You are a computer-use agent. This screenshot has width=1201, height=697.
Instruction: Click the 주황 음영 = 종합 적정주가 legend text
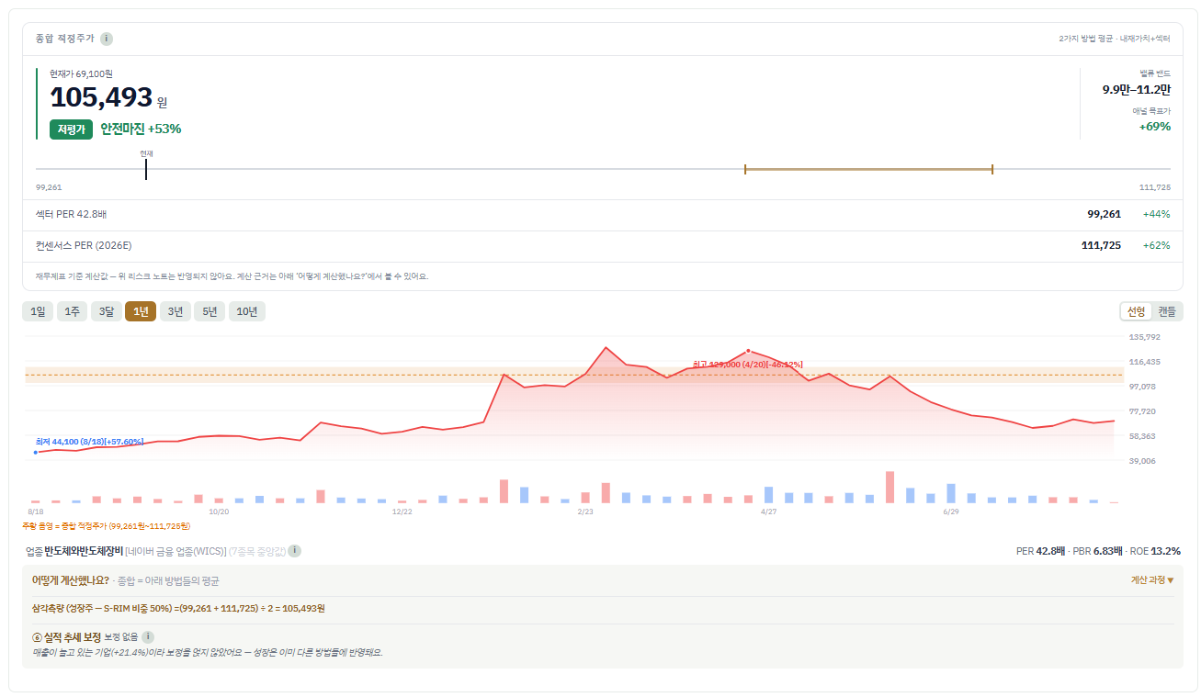click(107, 526)
